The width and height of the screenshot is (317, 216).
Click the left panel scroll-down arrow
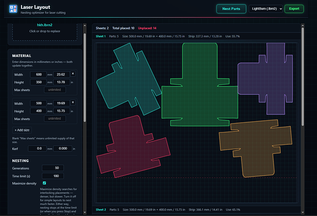[x=85, y=212]
